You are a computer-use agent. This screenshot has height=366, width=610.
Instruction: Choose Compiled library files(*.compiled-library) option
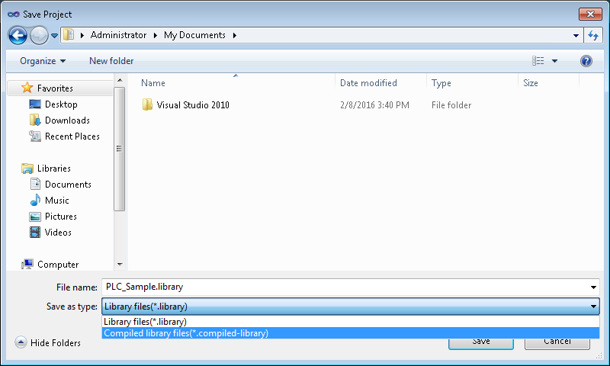pos(351,333)
